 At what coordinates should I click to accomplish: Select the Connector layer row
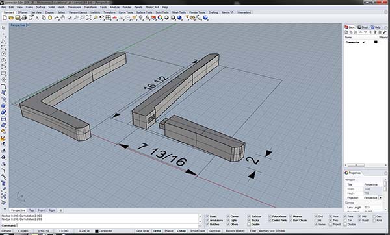[365, 42]
